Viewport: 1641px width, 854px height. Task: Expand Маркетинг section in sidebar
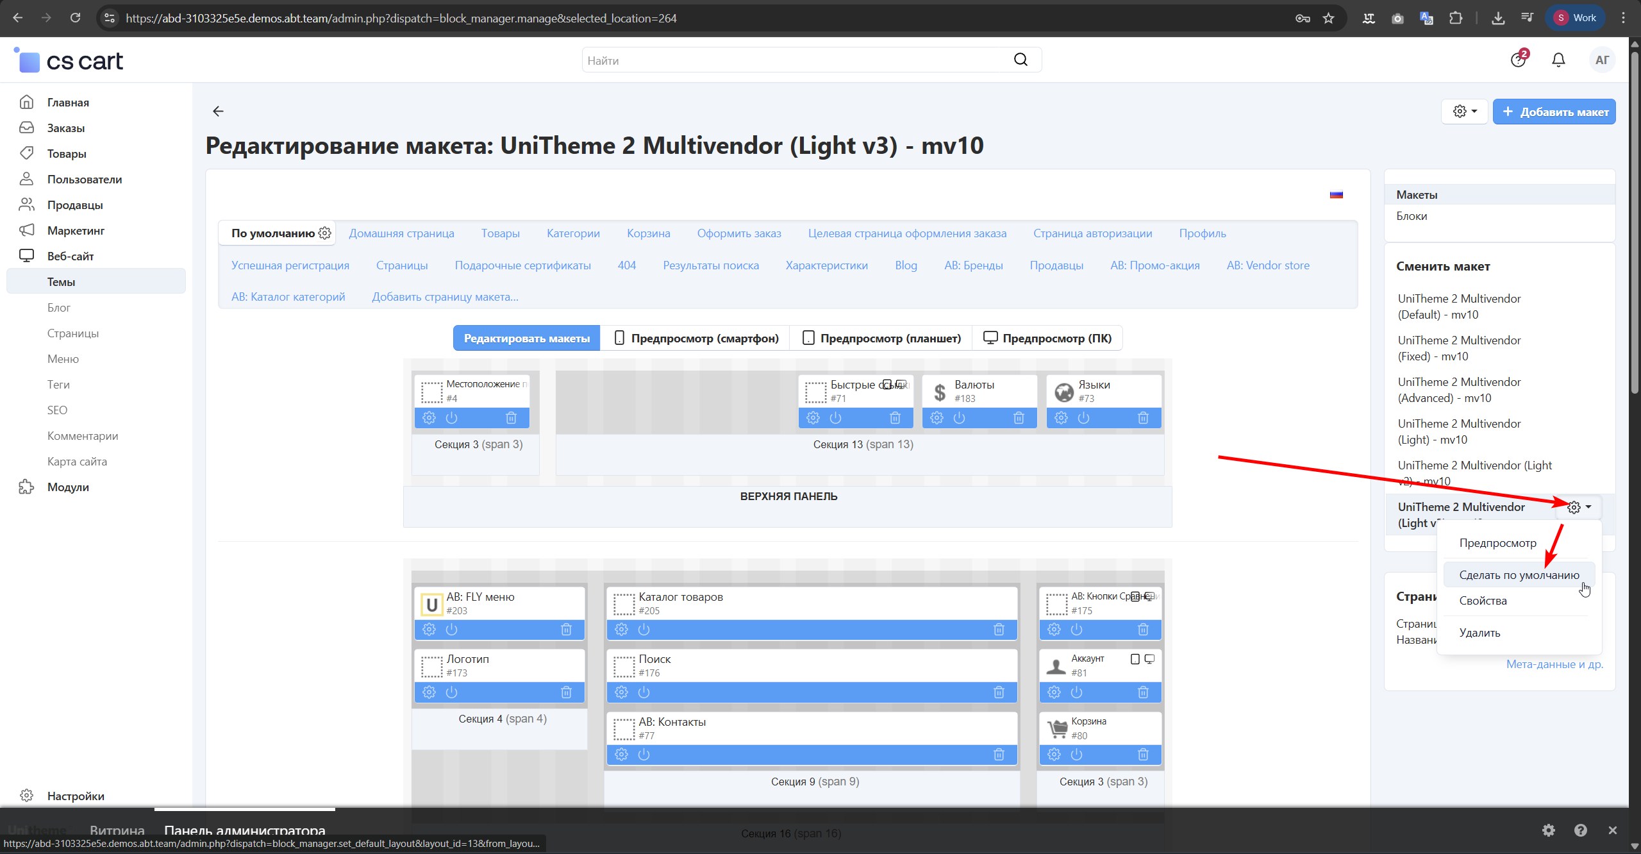click(76, 231)
